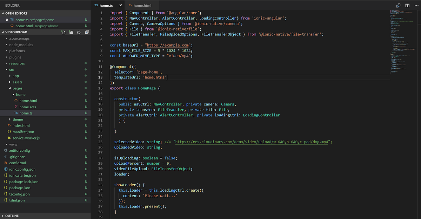Image resolution: width=421 pixels, height=219 pixels.
Task: Close home.ts tab with its X
Action: pos(121,6)
